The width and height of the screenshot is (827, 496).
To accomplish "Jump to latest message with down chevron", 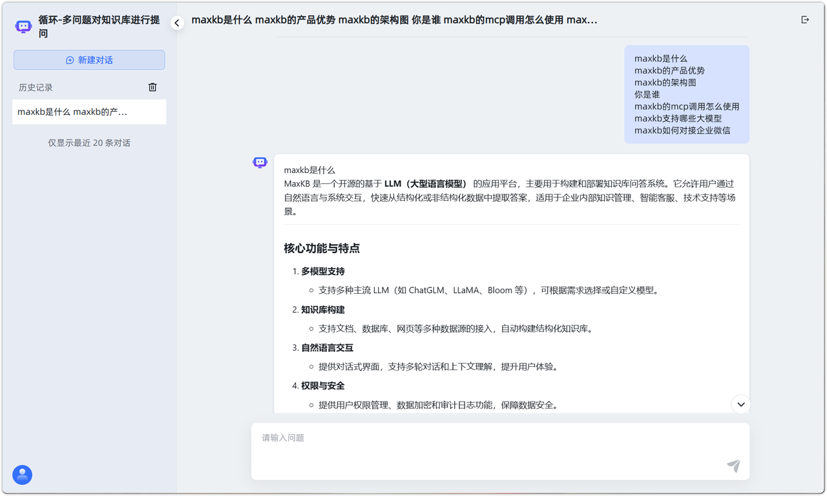I will [741, 404].
